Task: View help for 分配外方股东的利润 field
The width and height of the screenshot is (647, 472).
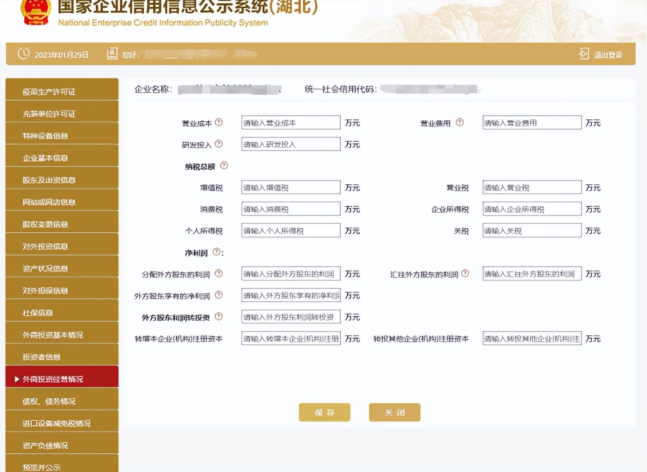Action: 218,274
